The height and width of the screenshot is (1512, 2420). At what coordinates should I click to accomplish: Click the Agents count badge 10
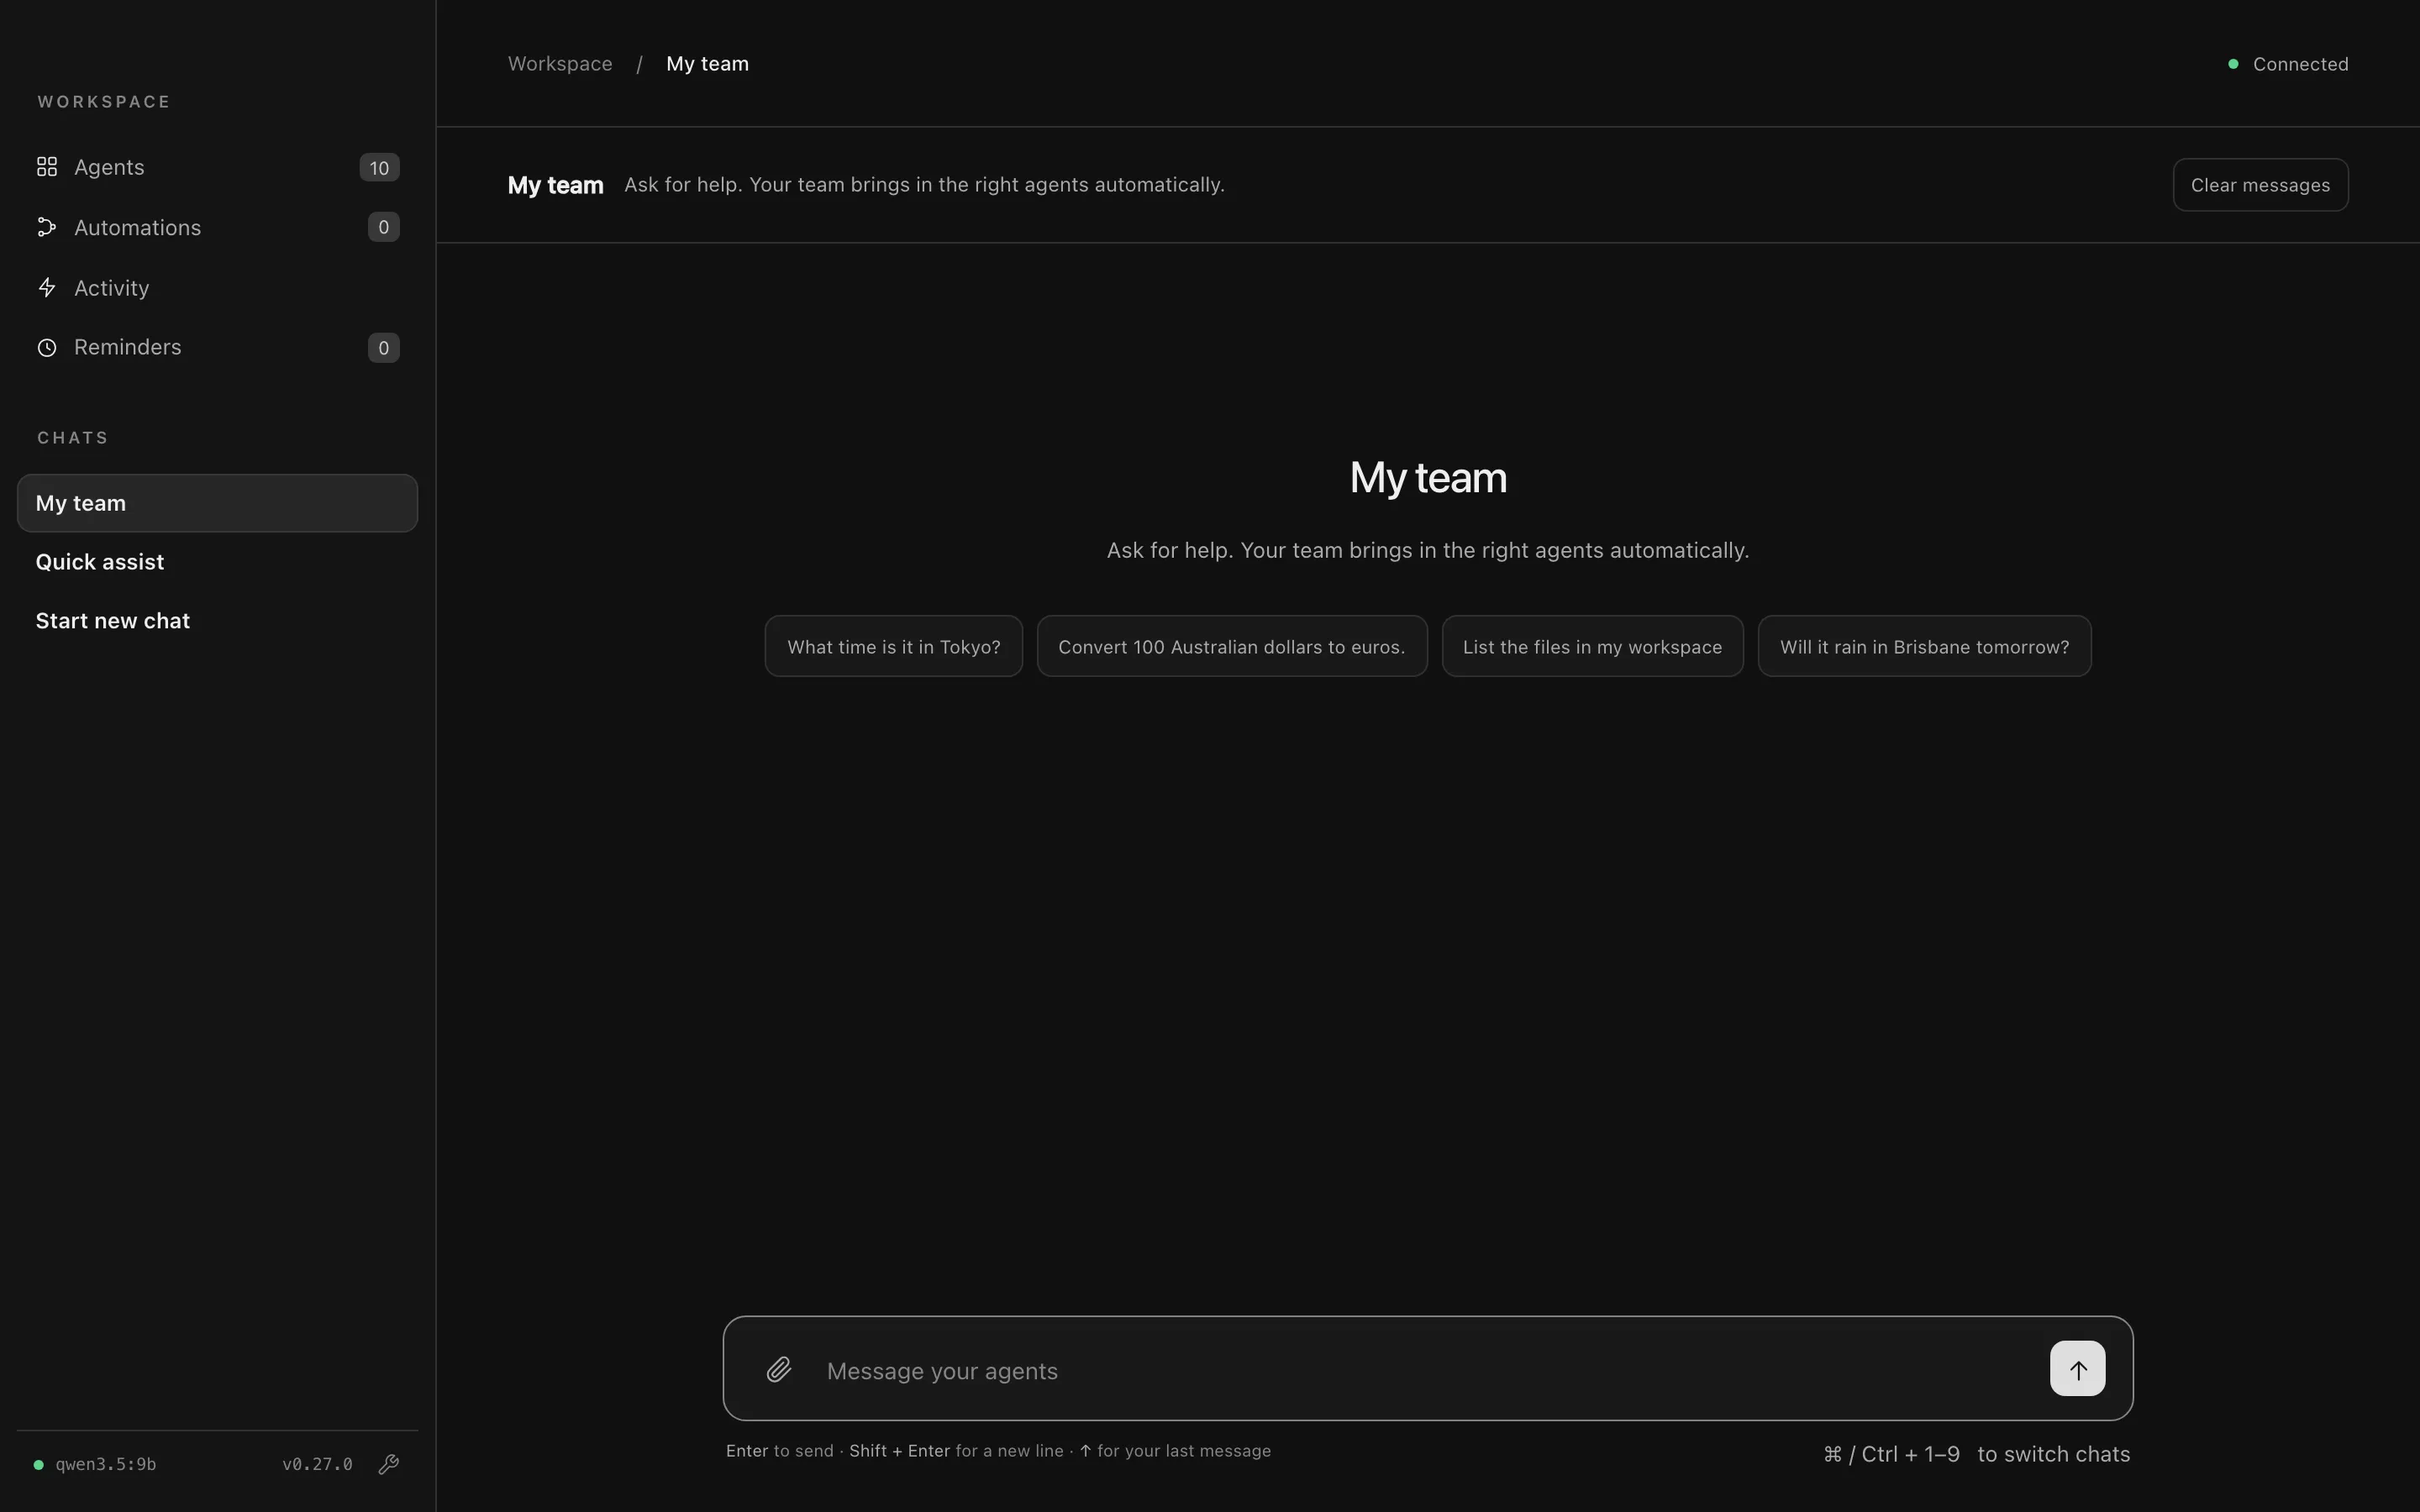pyautogui.click(x=379, y=168)
